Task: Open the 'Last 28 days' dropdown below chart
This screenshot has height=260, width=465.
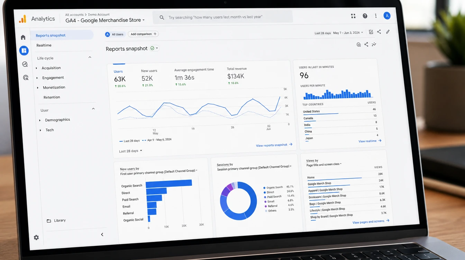Action: tap(130, 151)
